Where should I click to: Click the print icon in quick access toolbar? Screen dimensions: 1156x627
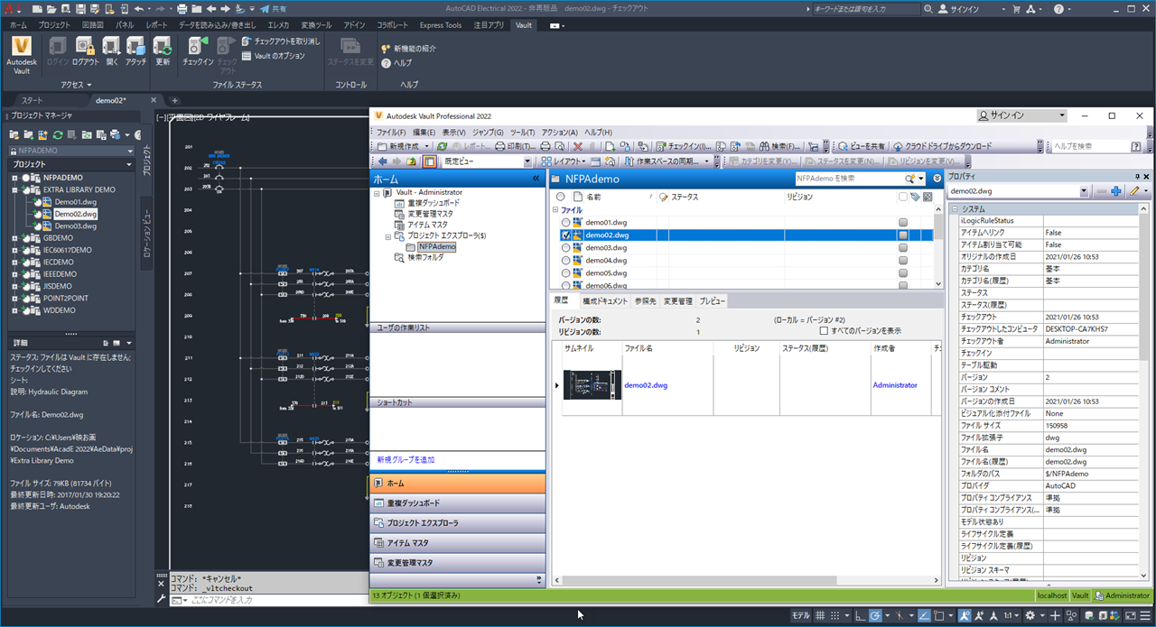[182, 9]
